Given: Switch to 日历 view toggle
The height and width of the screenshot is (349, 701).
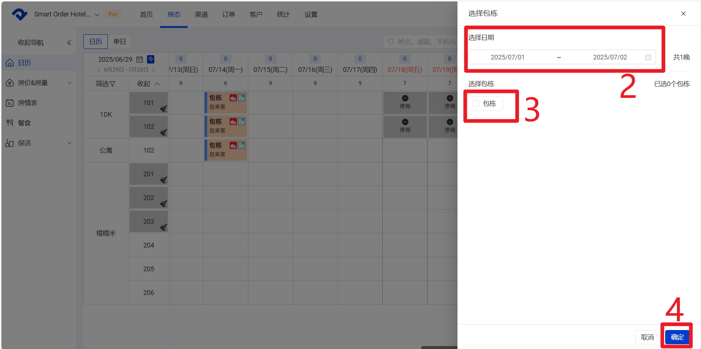Looking at the screenshot, I should 96,42.
